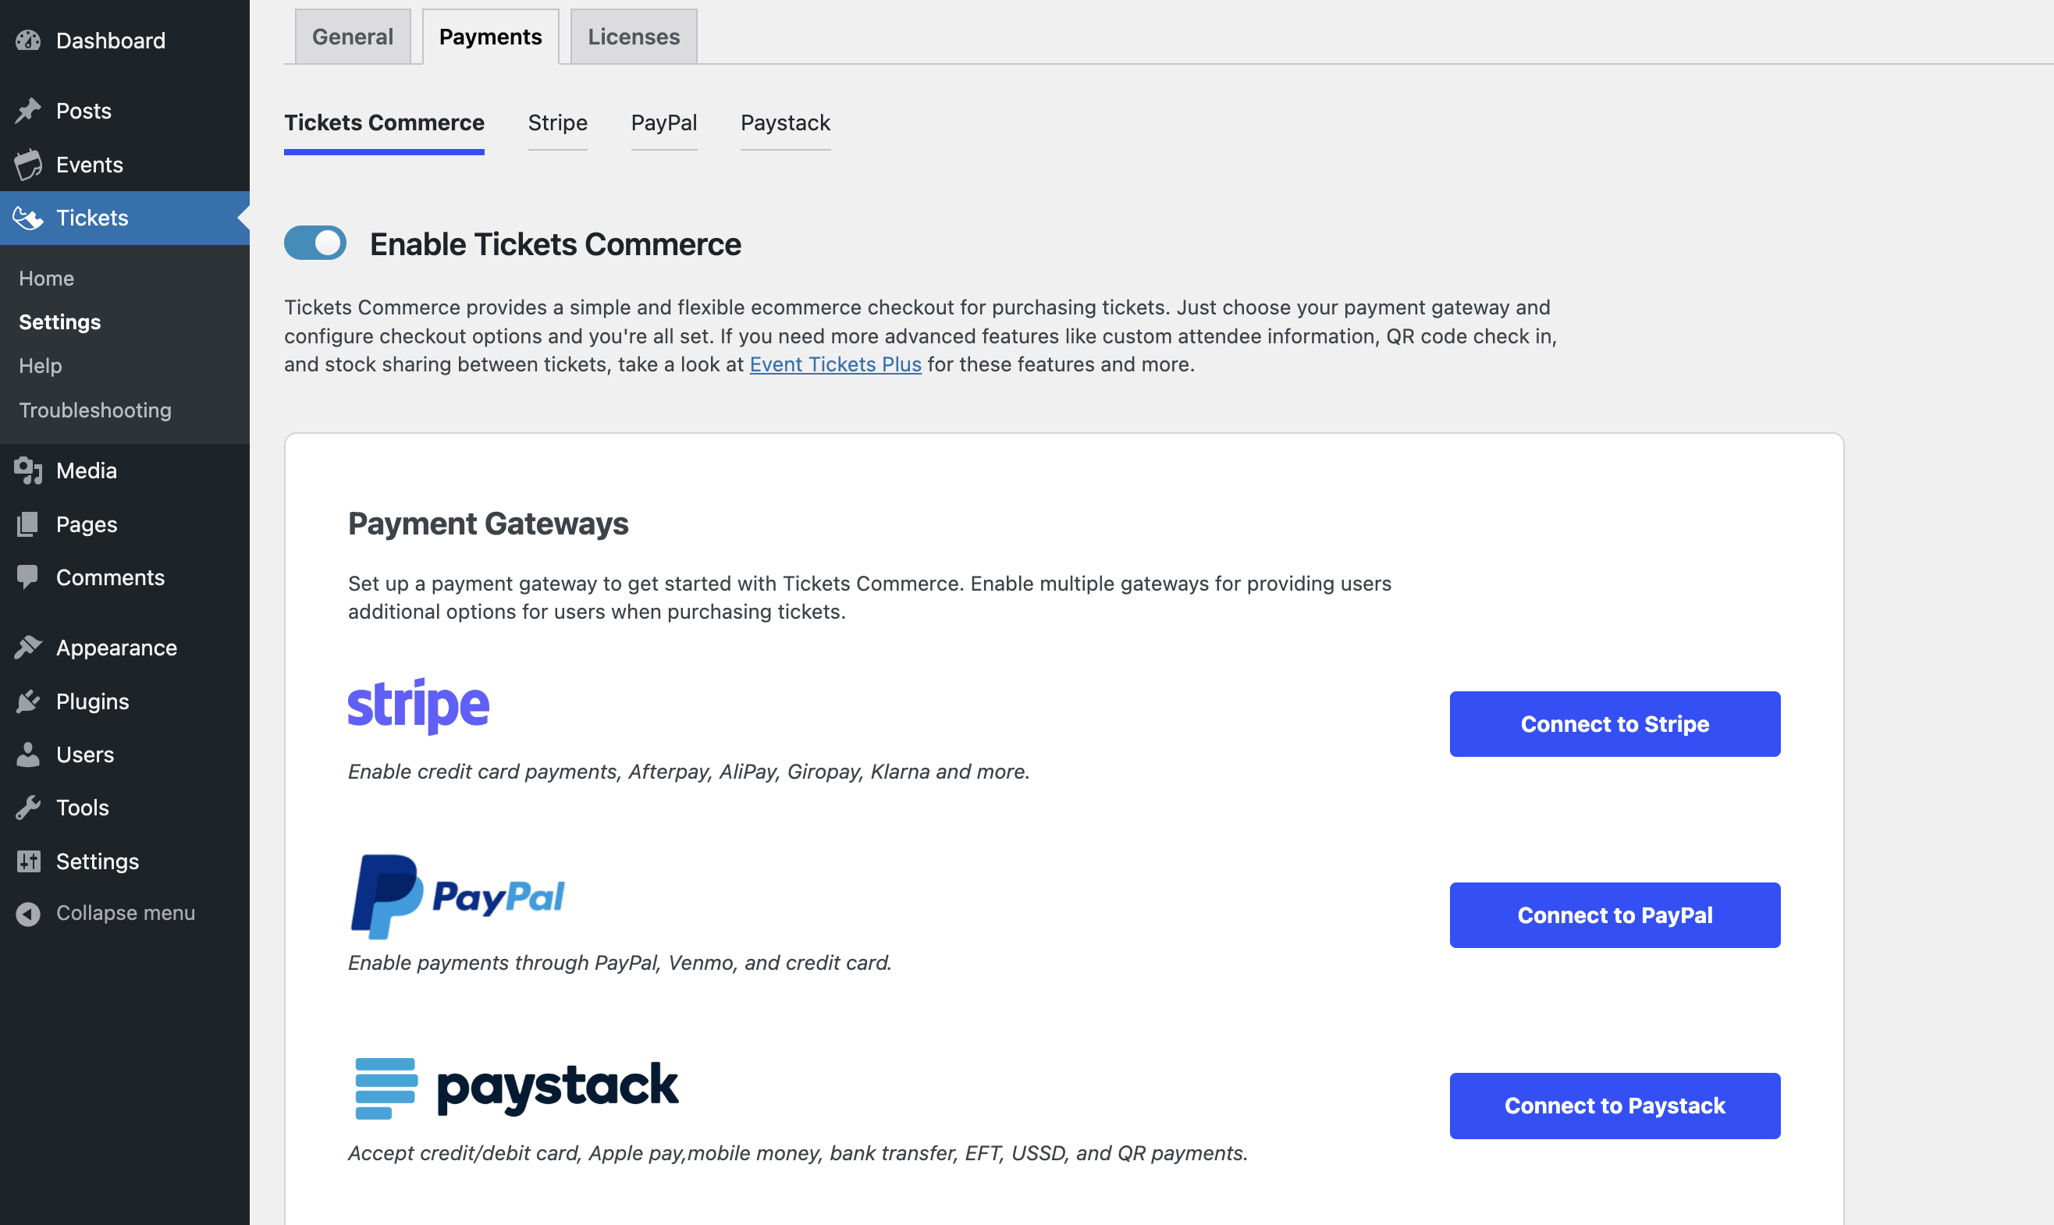The height and width of the screenshot is (1225, 2054).
Task: Open Events via its calendar icon
Action: tap(28, 165)
